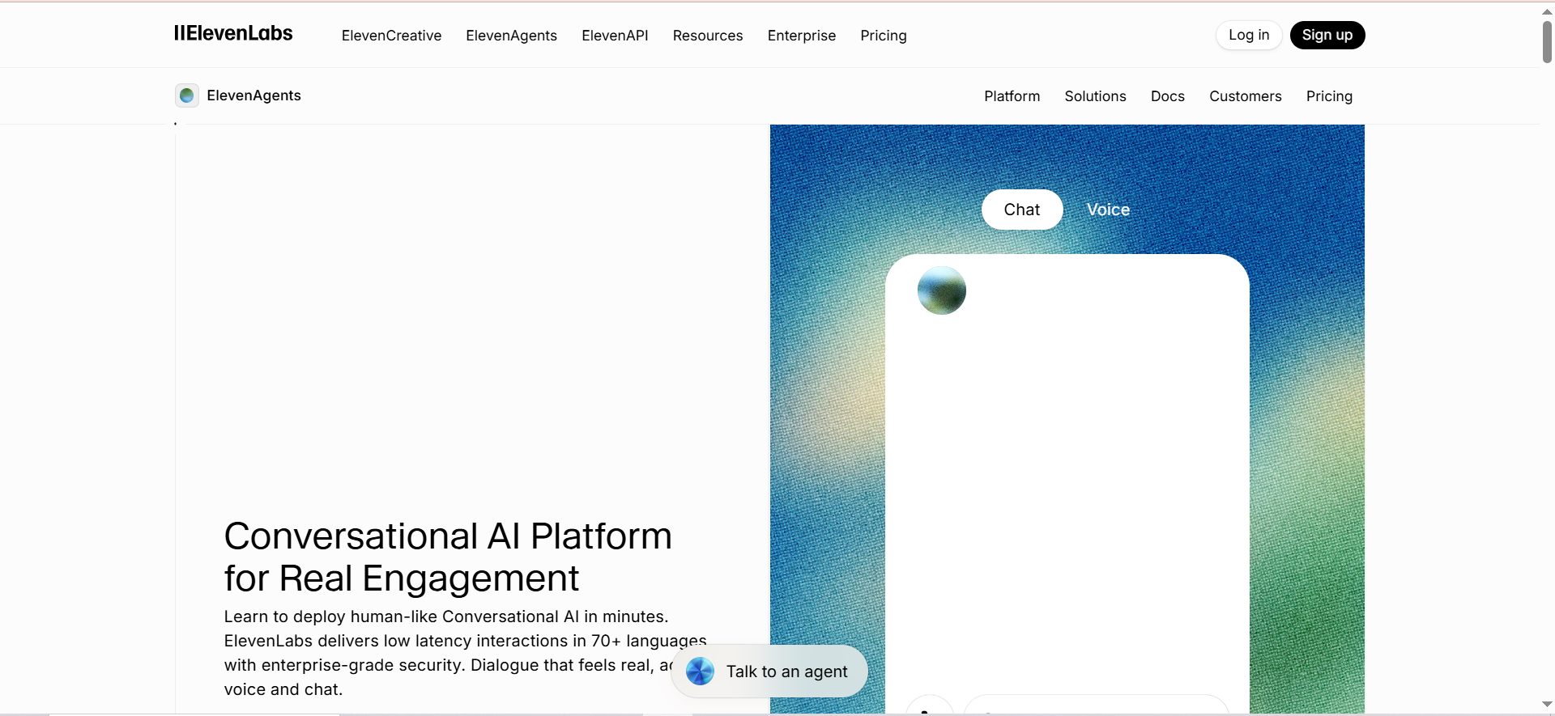The width and height of the screenshot is (1555, 716).
Task: Click the agent avatar orb in chat card
Action: [x=941, y=290]
